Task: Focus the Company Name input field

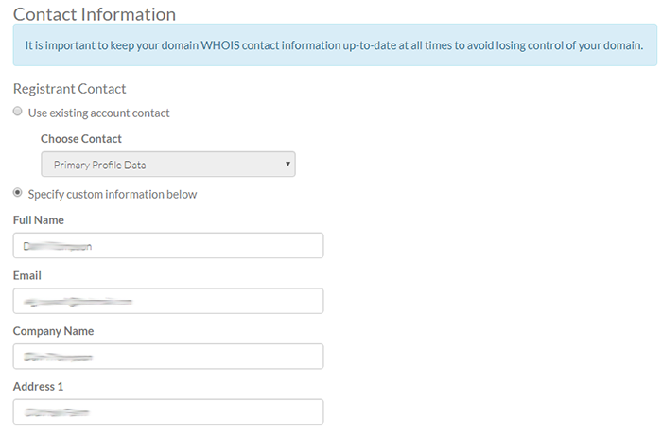Action: pos(168,357)
